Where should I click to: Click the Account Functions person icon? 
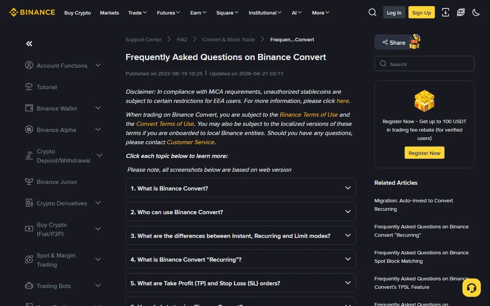(29, 65)
